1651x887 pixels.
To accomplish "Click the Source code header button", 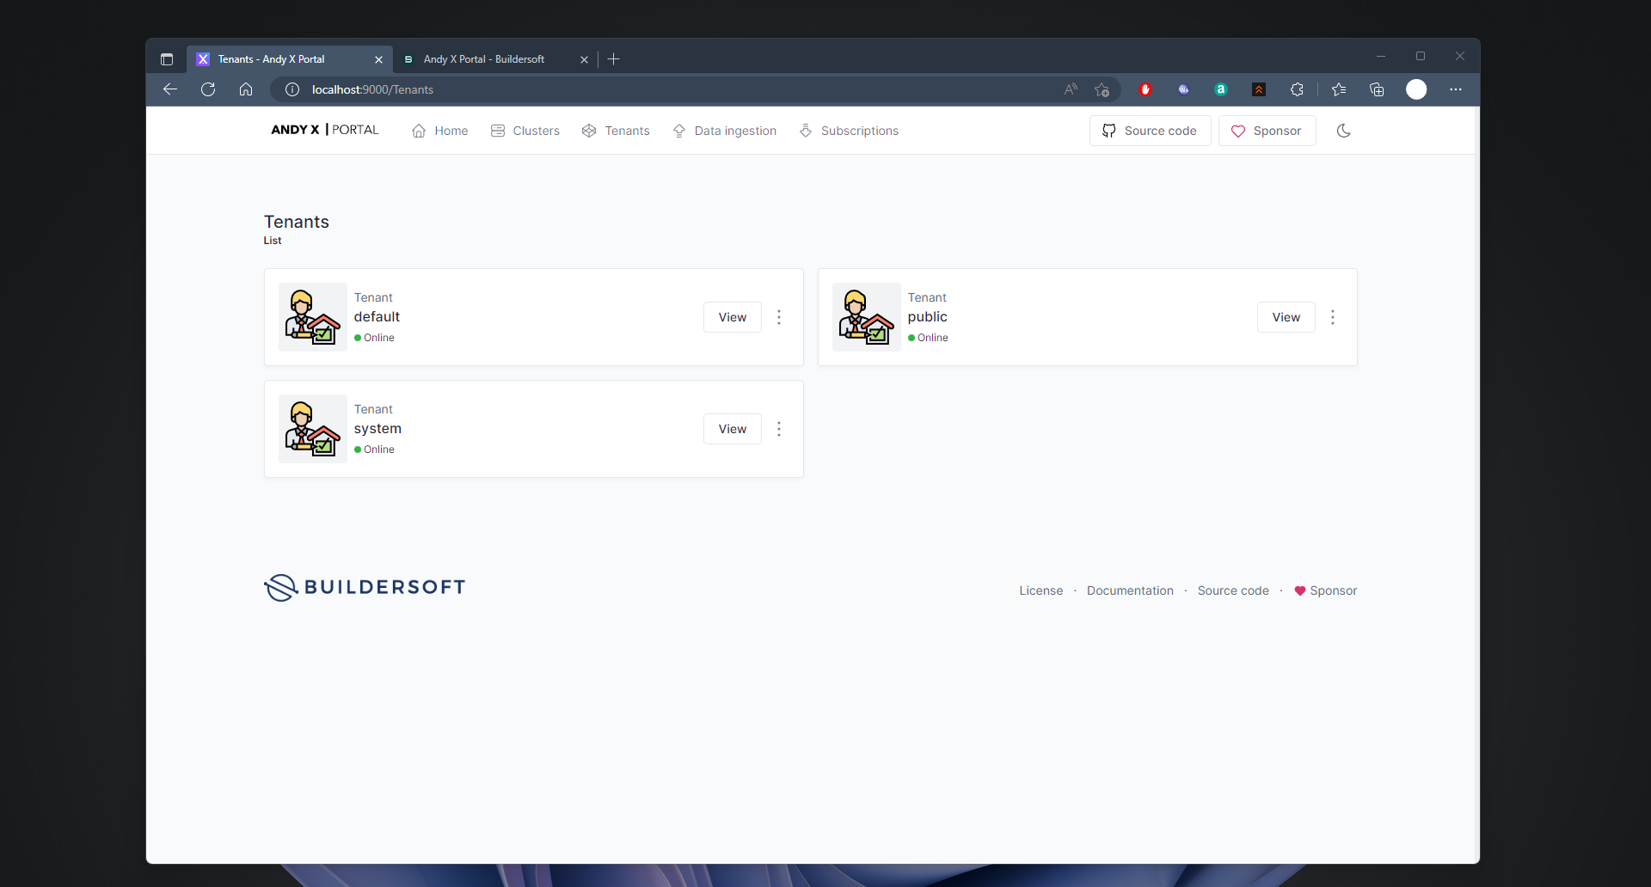I will 1150,131.
